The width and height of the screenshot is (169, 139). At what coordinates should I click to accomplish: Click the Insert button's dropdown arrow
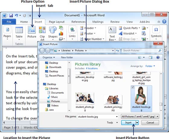pos(137,122)
